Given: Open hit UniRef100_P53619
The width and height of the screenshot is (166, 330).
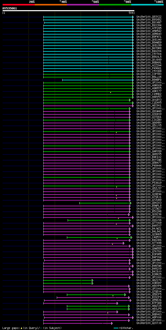Looking at the screenshot, I should (x=149, y=183).
